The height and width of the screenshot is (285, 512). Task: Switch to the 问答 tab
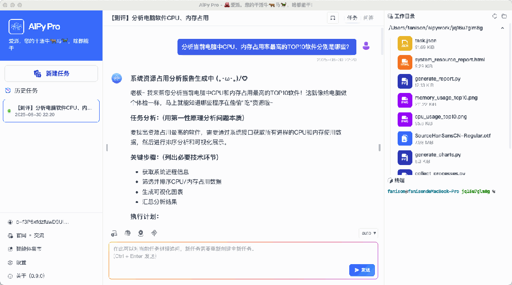tap(369, 17)
